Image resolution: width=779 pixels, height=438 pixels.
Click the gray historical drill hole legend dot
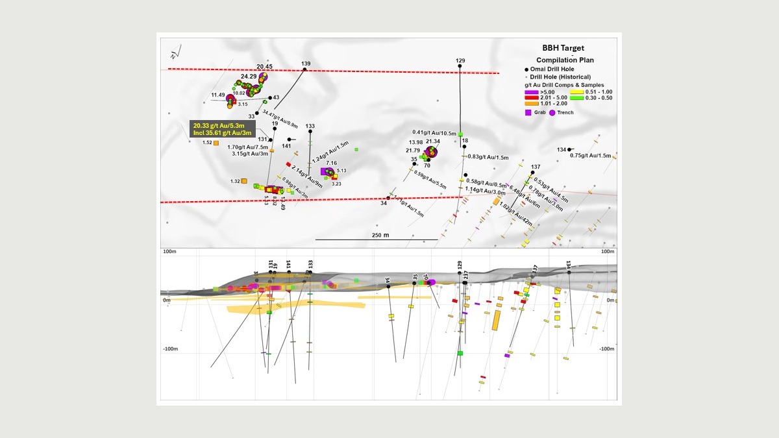click(525, 77)
